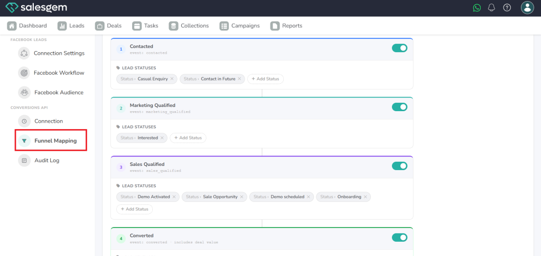Add Status to Marketing Qualified stage

tap(188, 137)
